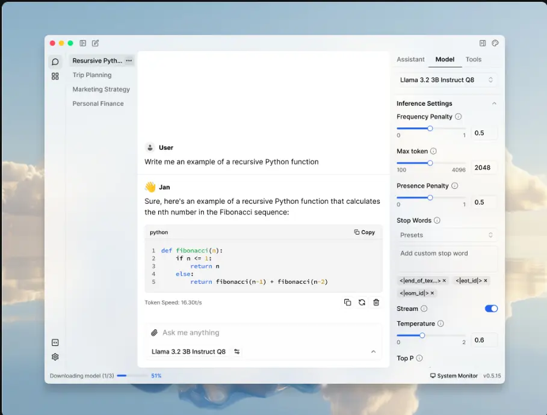Regenerate the response with refresh icon
The image size is (547, 415).
(x=362, y=303)
